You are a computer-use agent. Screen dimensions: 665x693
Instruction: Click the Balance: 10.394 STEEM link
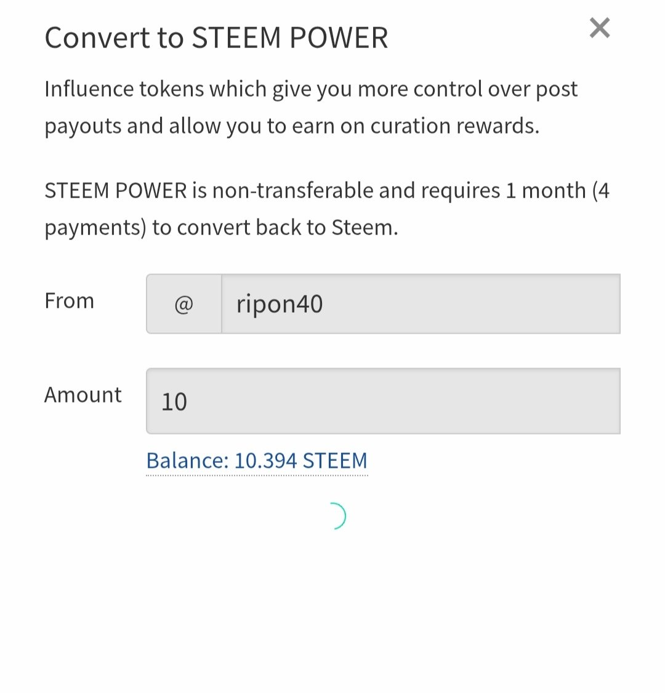257,461
